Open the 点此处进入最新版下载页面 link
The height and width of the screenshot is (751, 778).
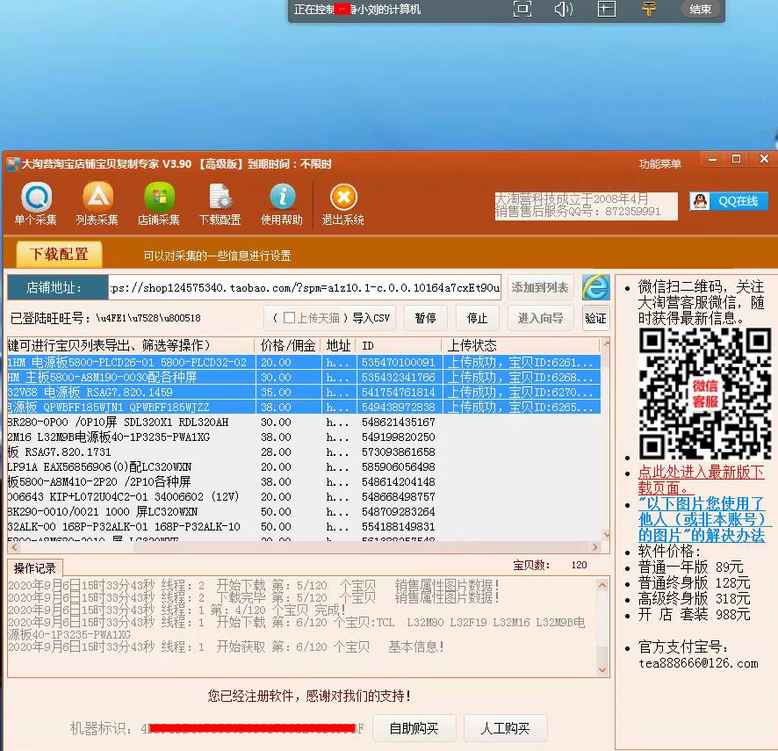click(x=701, y=480)
